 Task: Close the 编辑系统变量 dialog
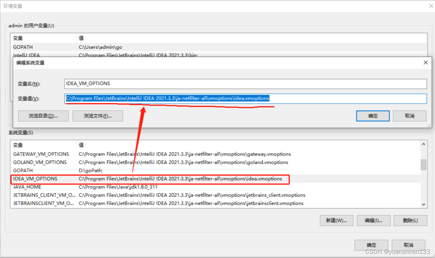[x=426, y=63]
